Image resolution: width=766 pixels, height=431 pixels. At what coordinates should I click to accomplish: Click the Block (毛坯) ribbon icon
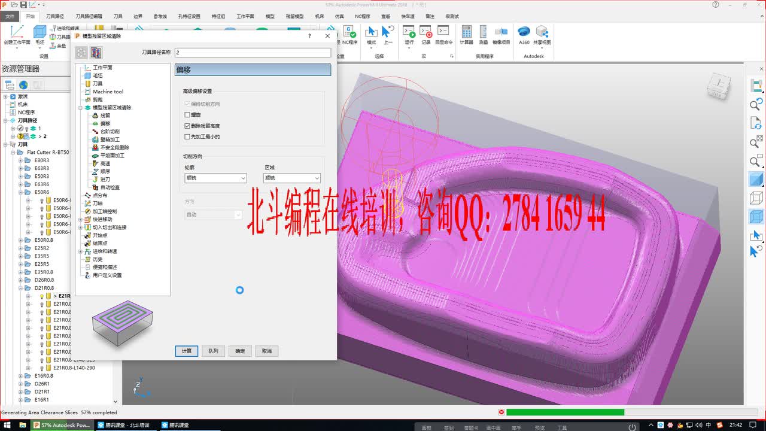40,35
